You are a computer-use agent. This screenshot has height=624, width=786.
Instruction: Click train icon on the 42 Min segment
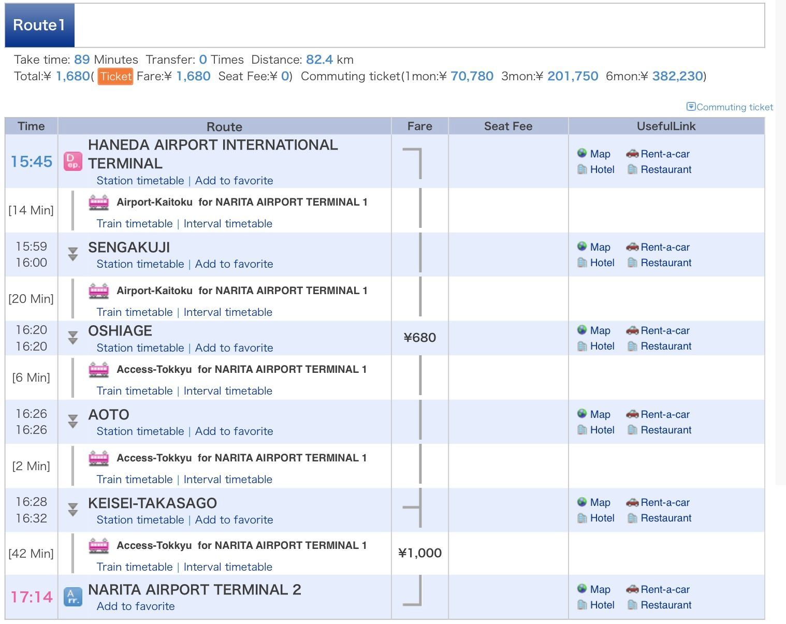[x=98, y=546]
